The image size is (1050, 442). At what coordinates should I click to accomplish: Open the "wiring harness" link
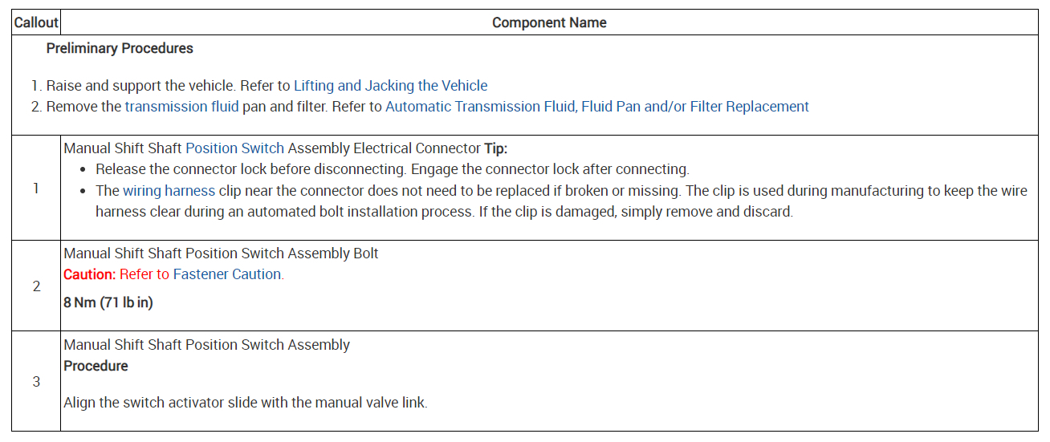[x=169, y=191]
